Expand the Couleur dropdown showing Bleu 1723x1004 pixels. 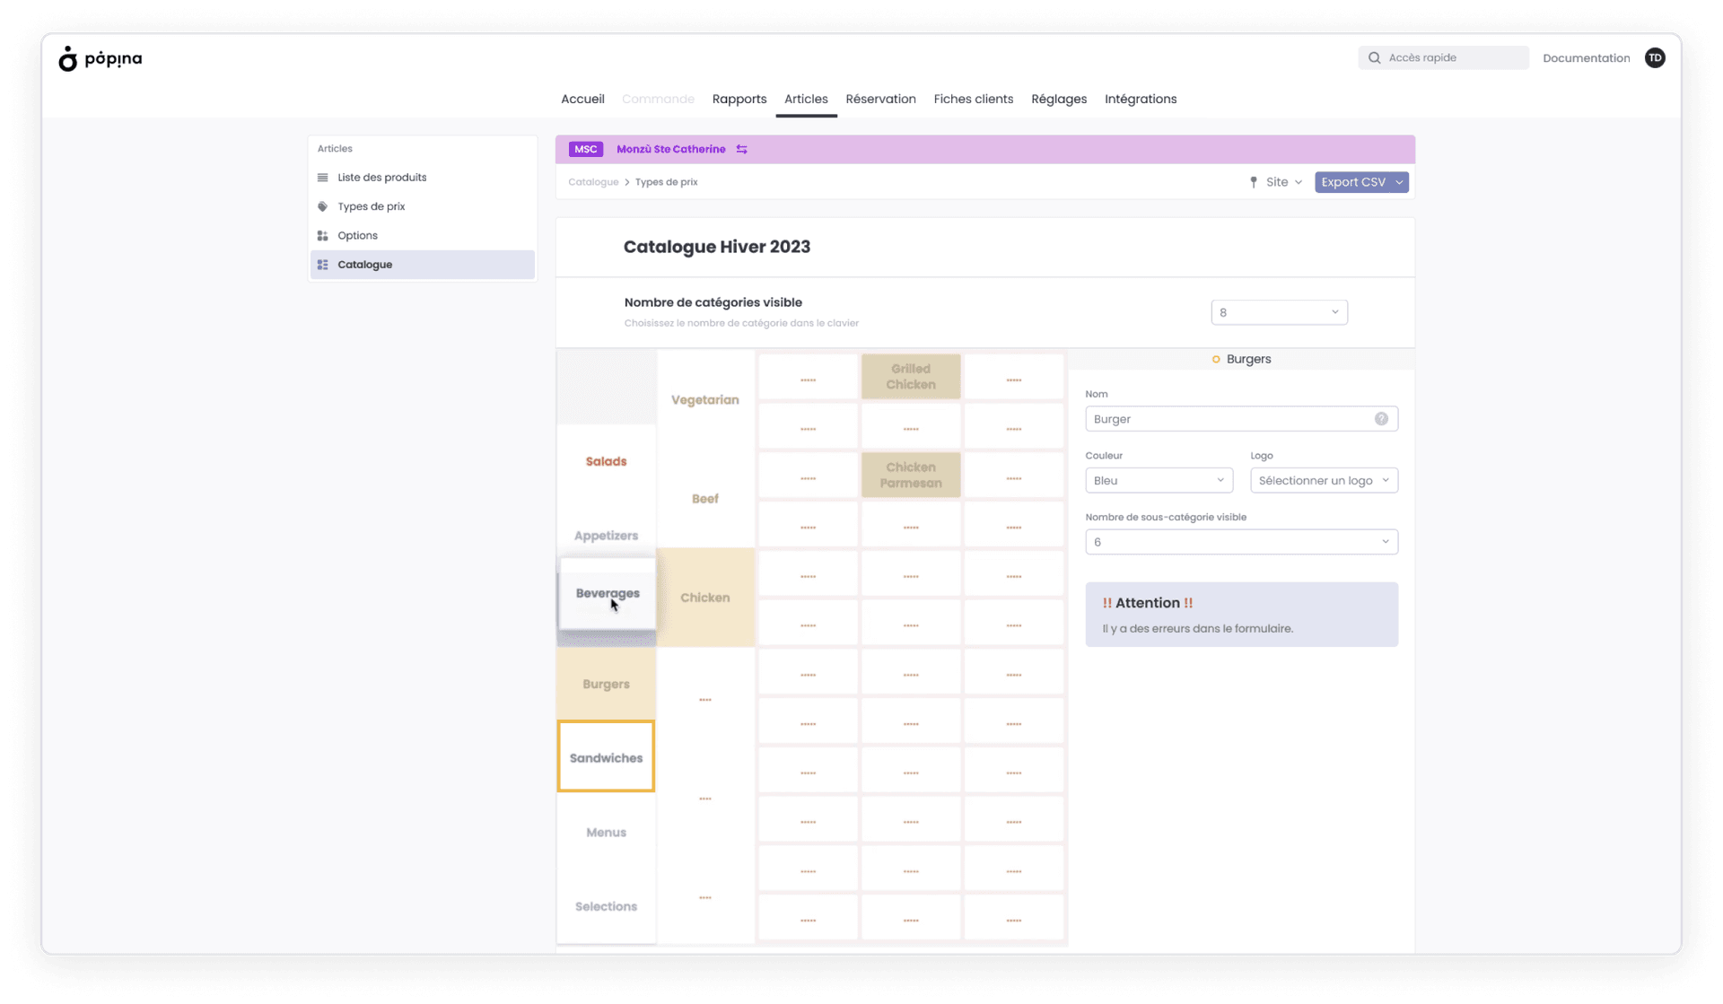[x=1159, y=481]
